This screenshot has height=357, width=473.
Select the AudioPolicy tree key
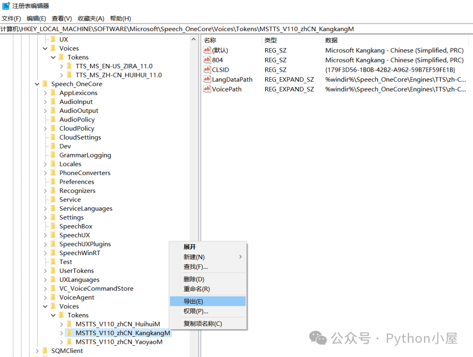pos(77,119)
